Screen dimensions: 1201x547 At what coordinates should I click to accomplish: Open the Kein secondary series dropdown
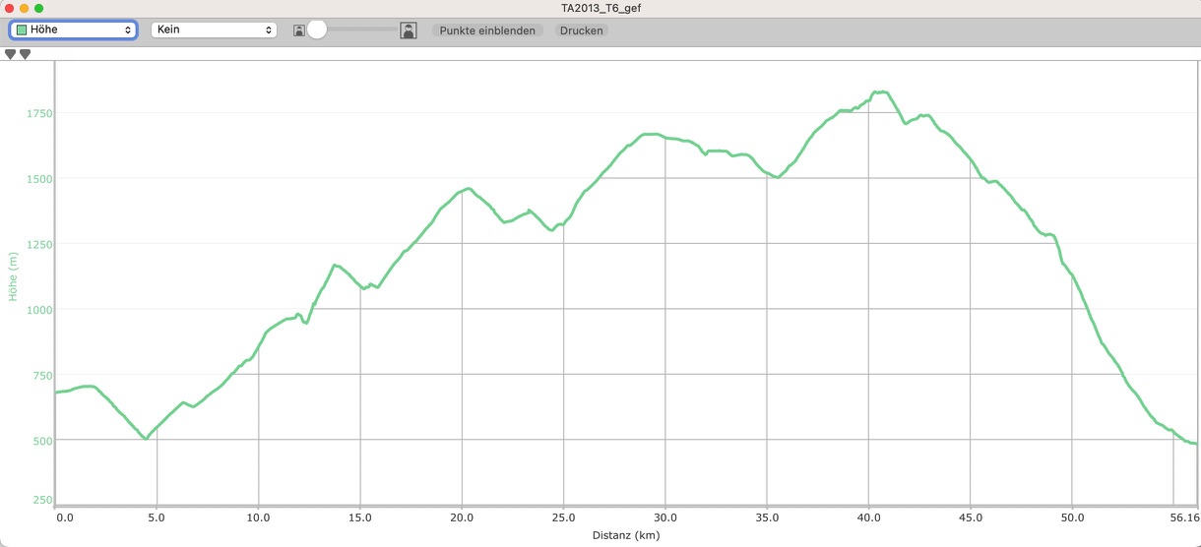pos(214,30)
